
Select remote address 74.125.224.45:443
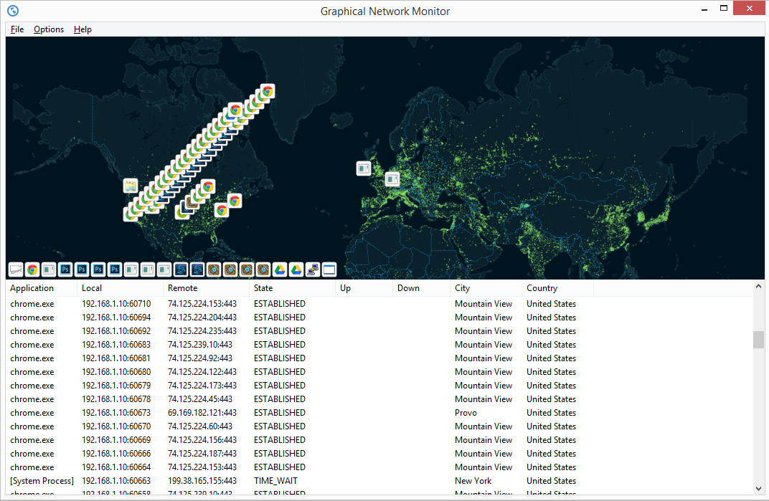[200, 399]
